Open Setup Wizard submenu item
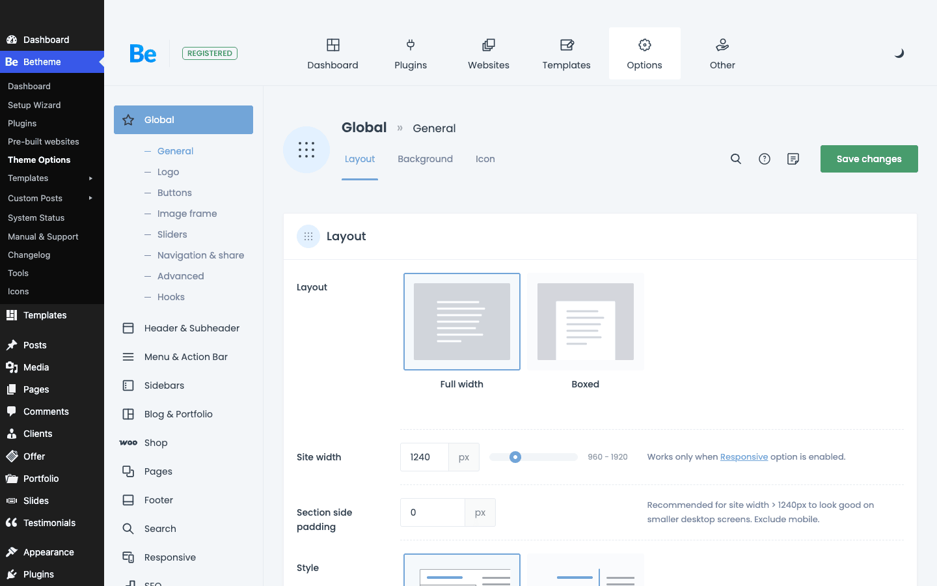Image resolution: width=937 pixels, height=586 pixels. [34, 105]
